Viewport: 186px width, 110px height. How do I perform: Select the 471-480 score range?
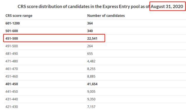click(x=12, y=61)
